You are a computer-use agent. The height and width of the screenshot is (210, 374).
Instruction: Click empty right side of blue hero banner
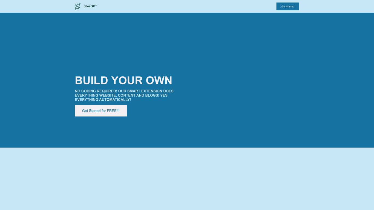274,82
